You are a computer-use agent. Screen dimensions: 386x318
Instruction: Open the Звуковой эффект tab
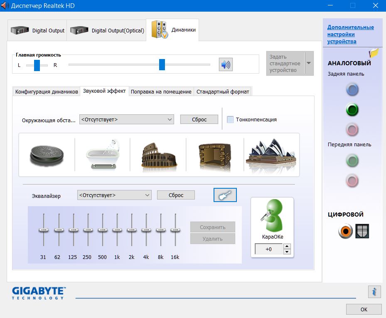click(x=104, y=91)
